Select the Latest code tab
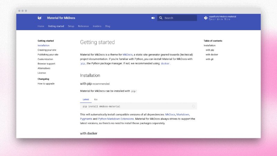The height and width of the screenshot is (156, 277). tap(86, 99)
